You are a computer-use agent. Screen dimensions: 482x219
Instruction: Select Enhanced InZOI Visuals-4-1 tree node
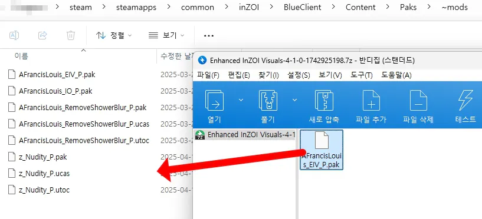[x=245, y=135]
